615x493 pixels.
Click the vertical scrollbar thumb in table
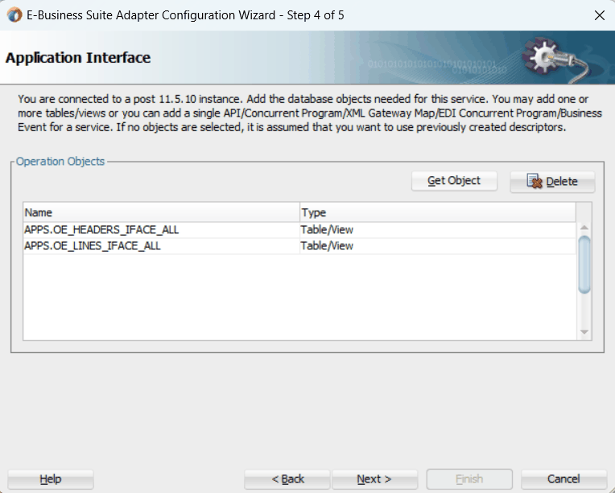584,265
